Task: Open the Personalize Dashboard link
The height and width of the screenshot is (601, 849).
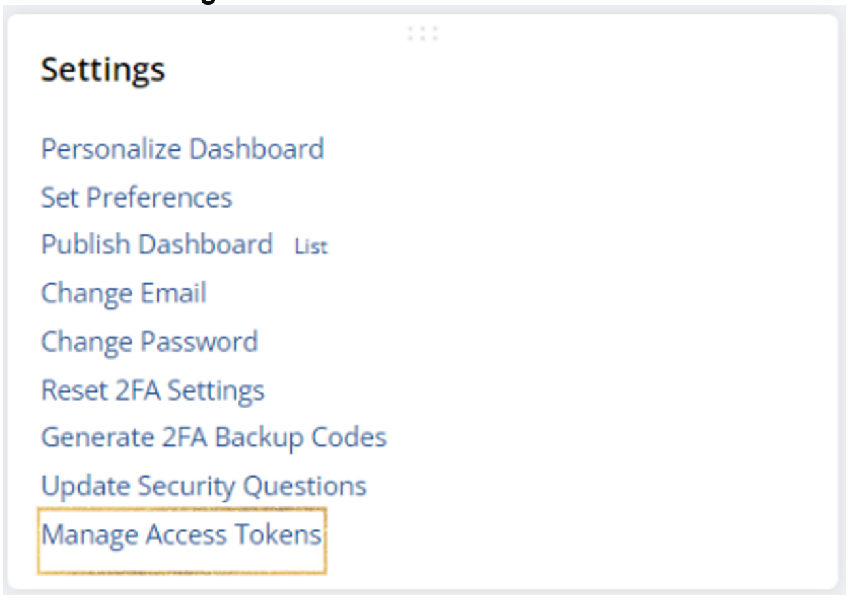Action: tap(182, 149)
